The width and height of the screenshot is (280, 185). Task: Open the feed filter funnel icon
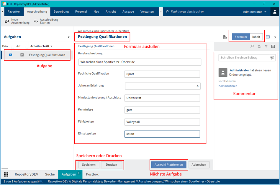point(266,46)
